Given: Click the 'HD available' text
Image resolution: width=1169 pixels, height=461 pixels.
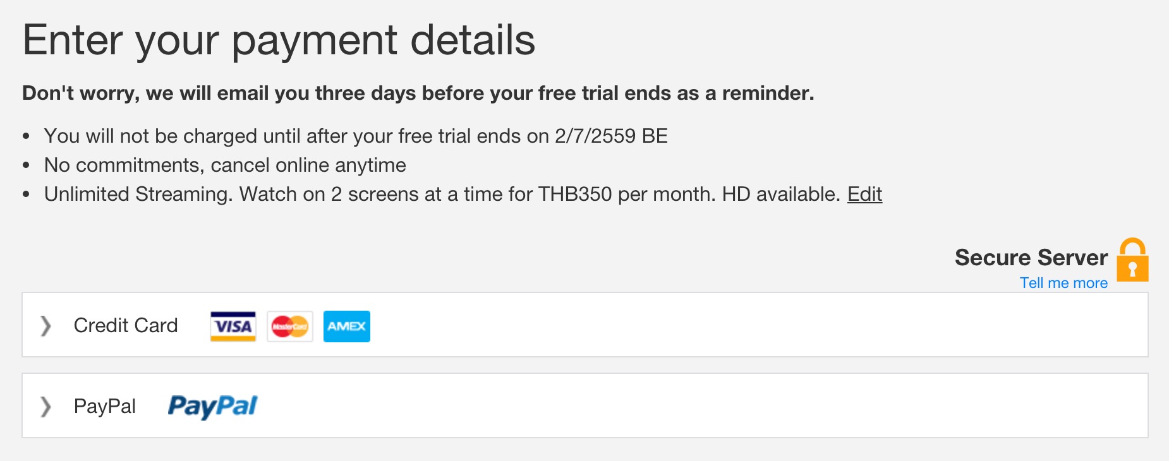Looking at the screenshot, I should [780, 194].
